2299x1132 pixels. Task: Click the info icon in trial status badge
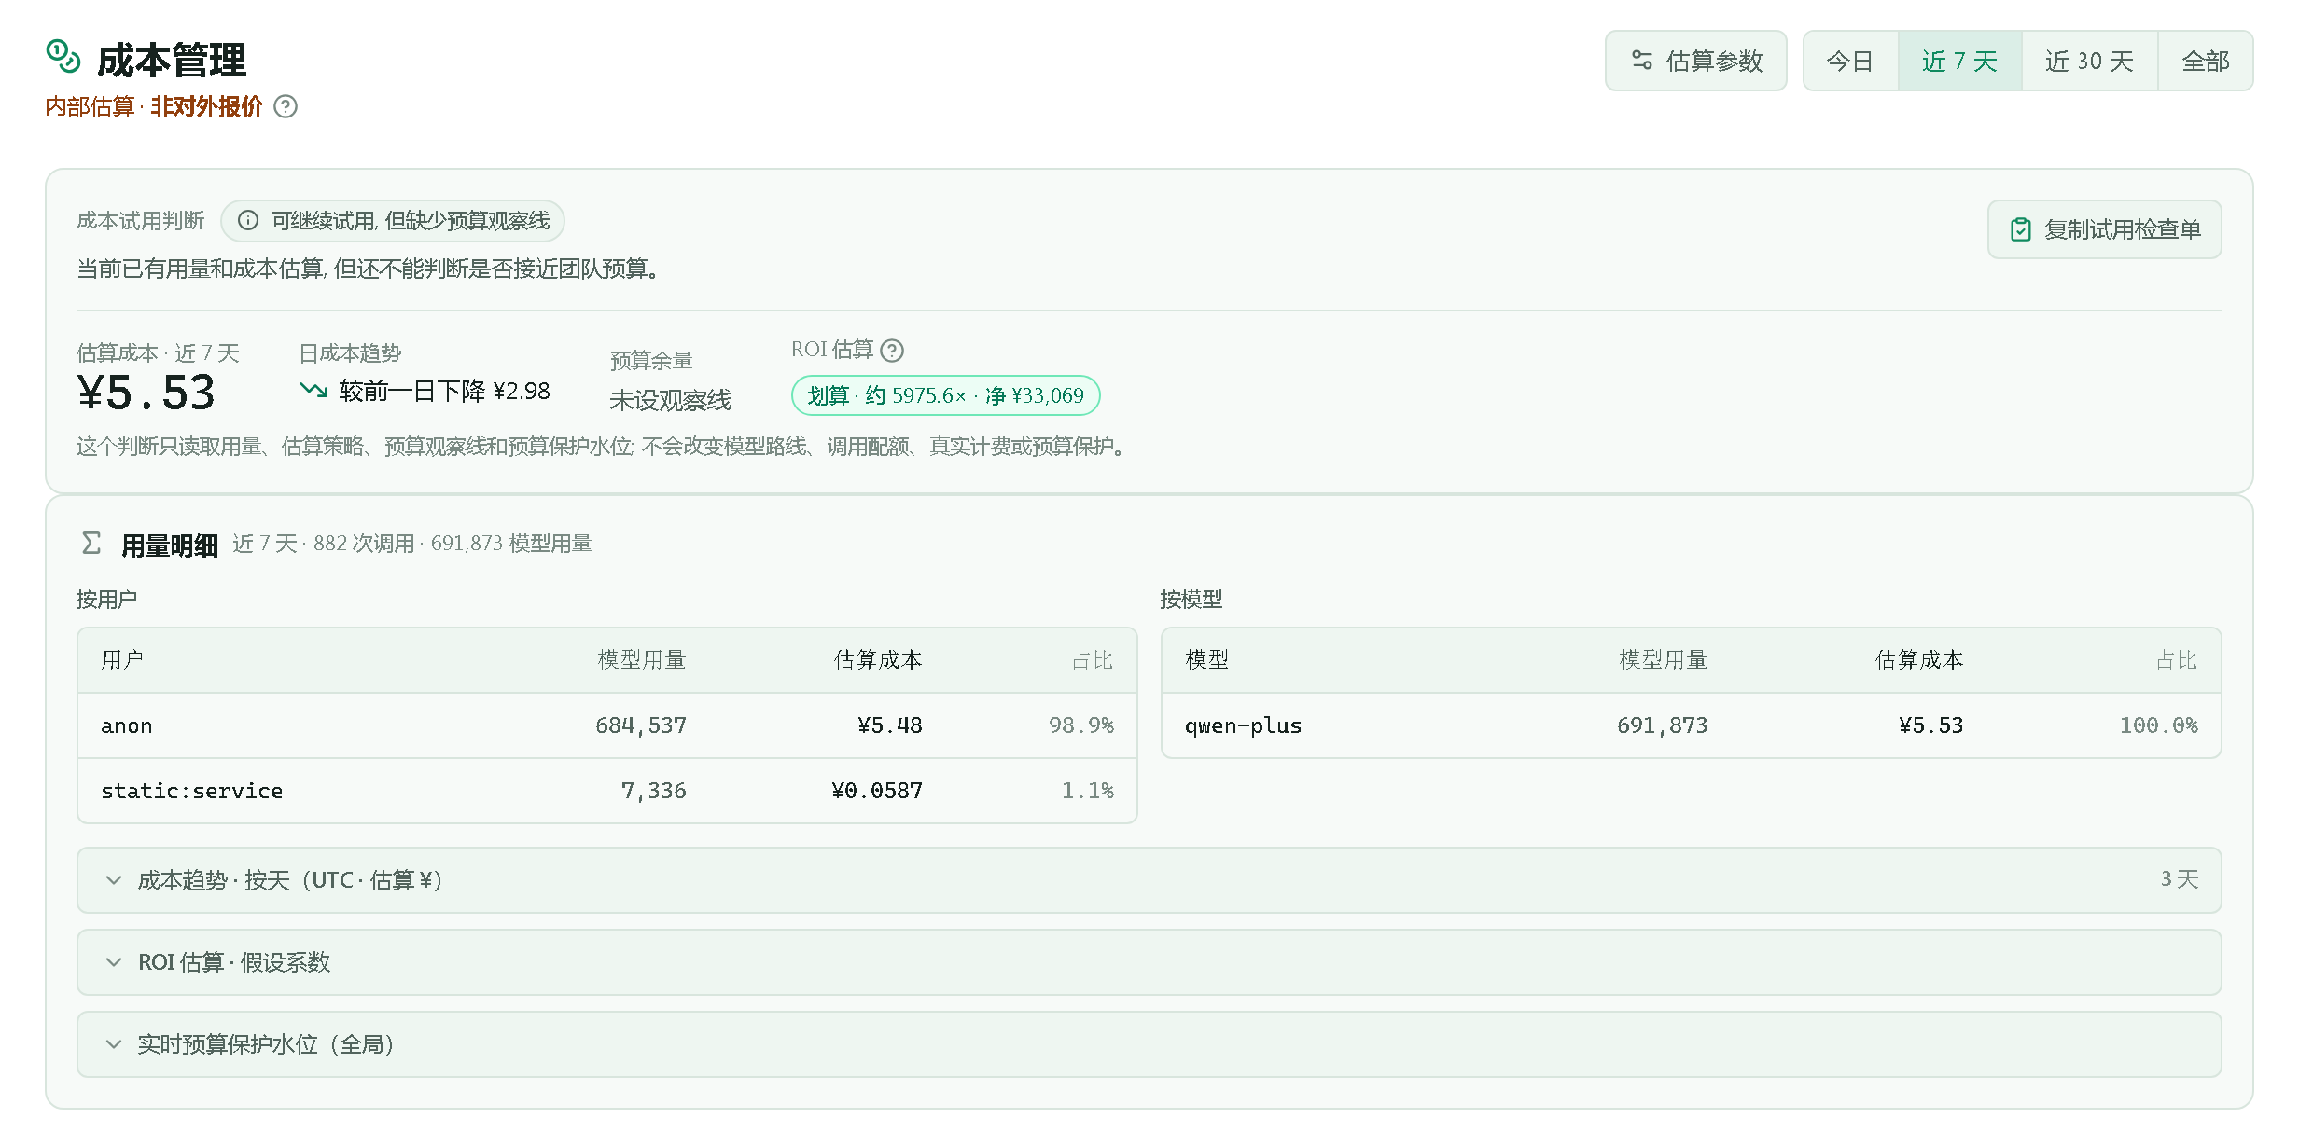pyautogui.click(x=248, y=221)
